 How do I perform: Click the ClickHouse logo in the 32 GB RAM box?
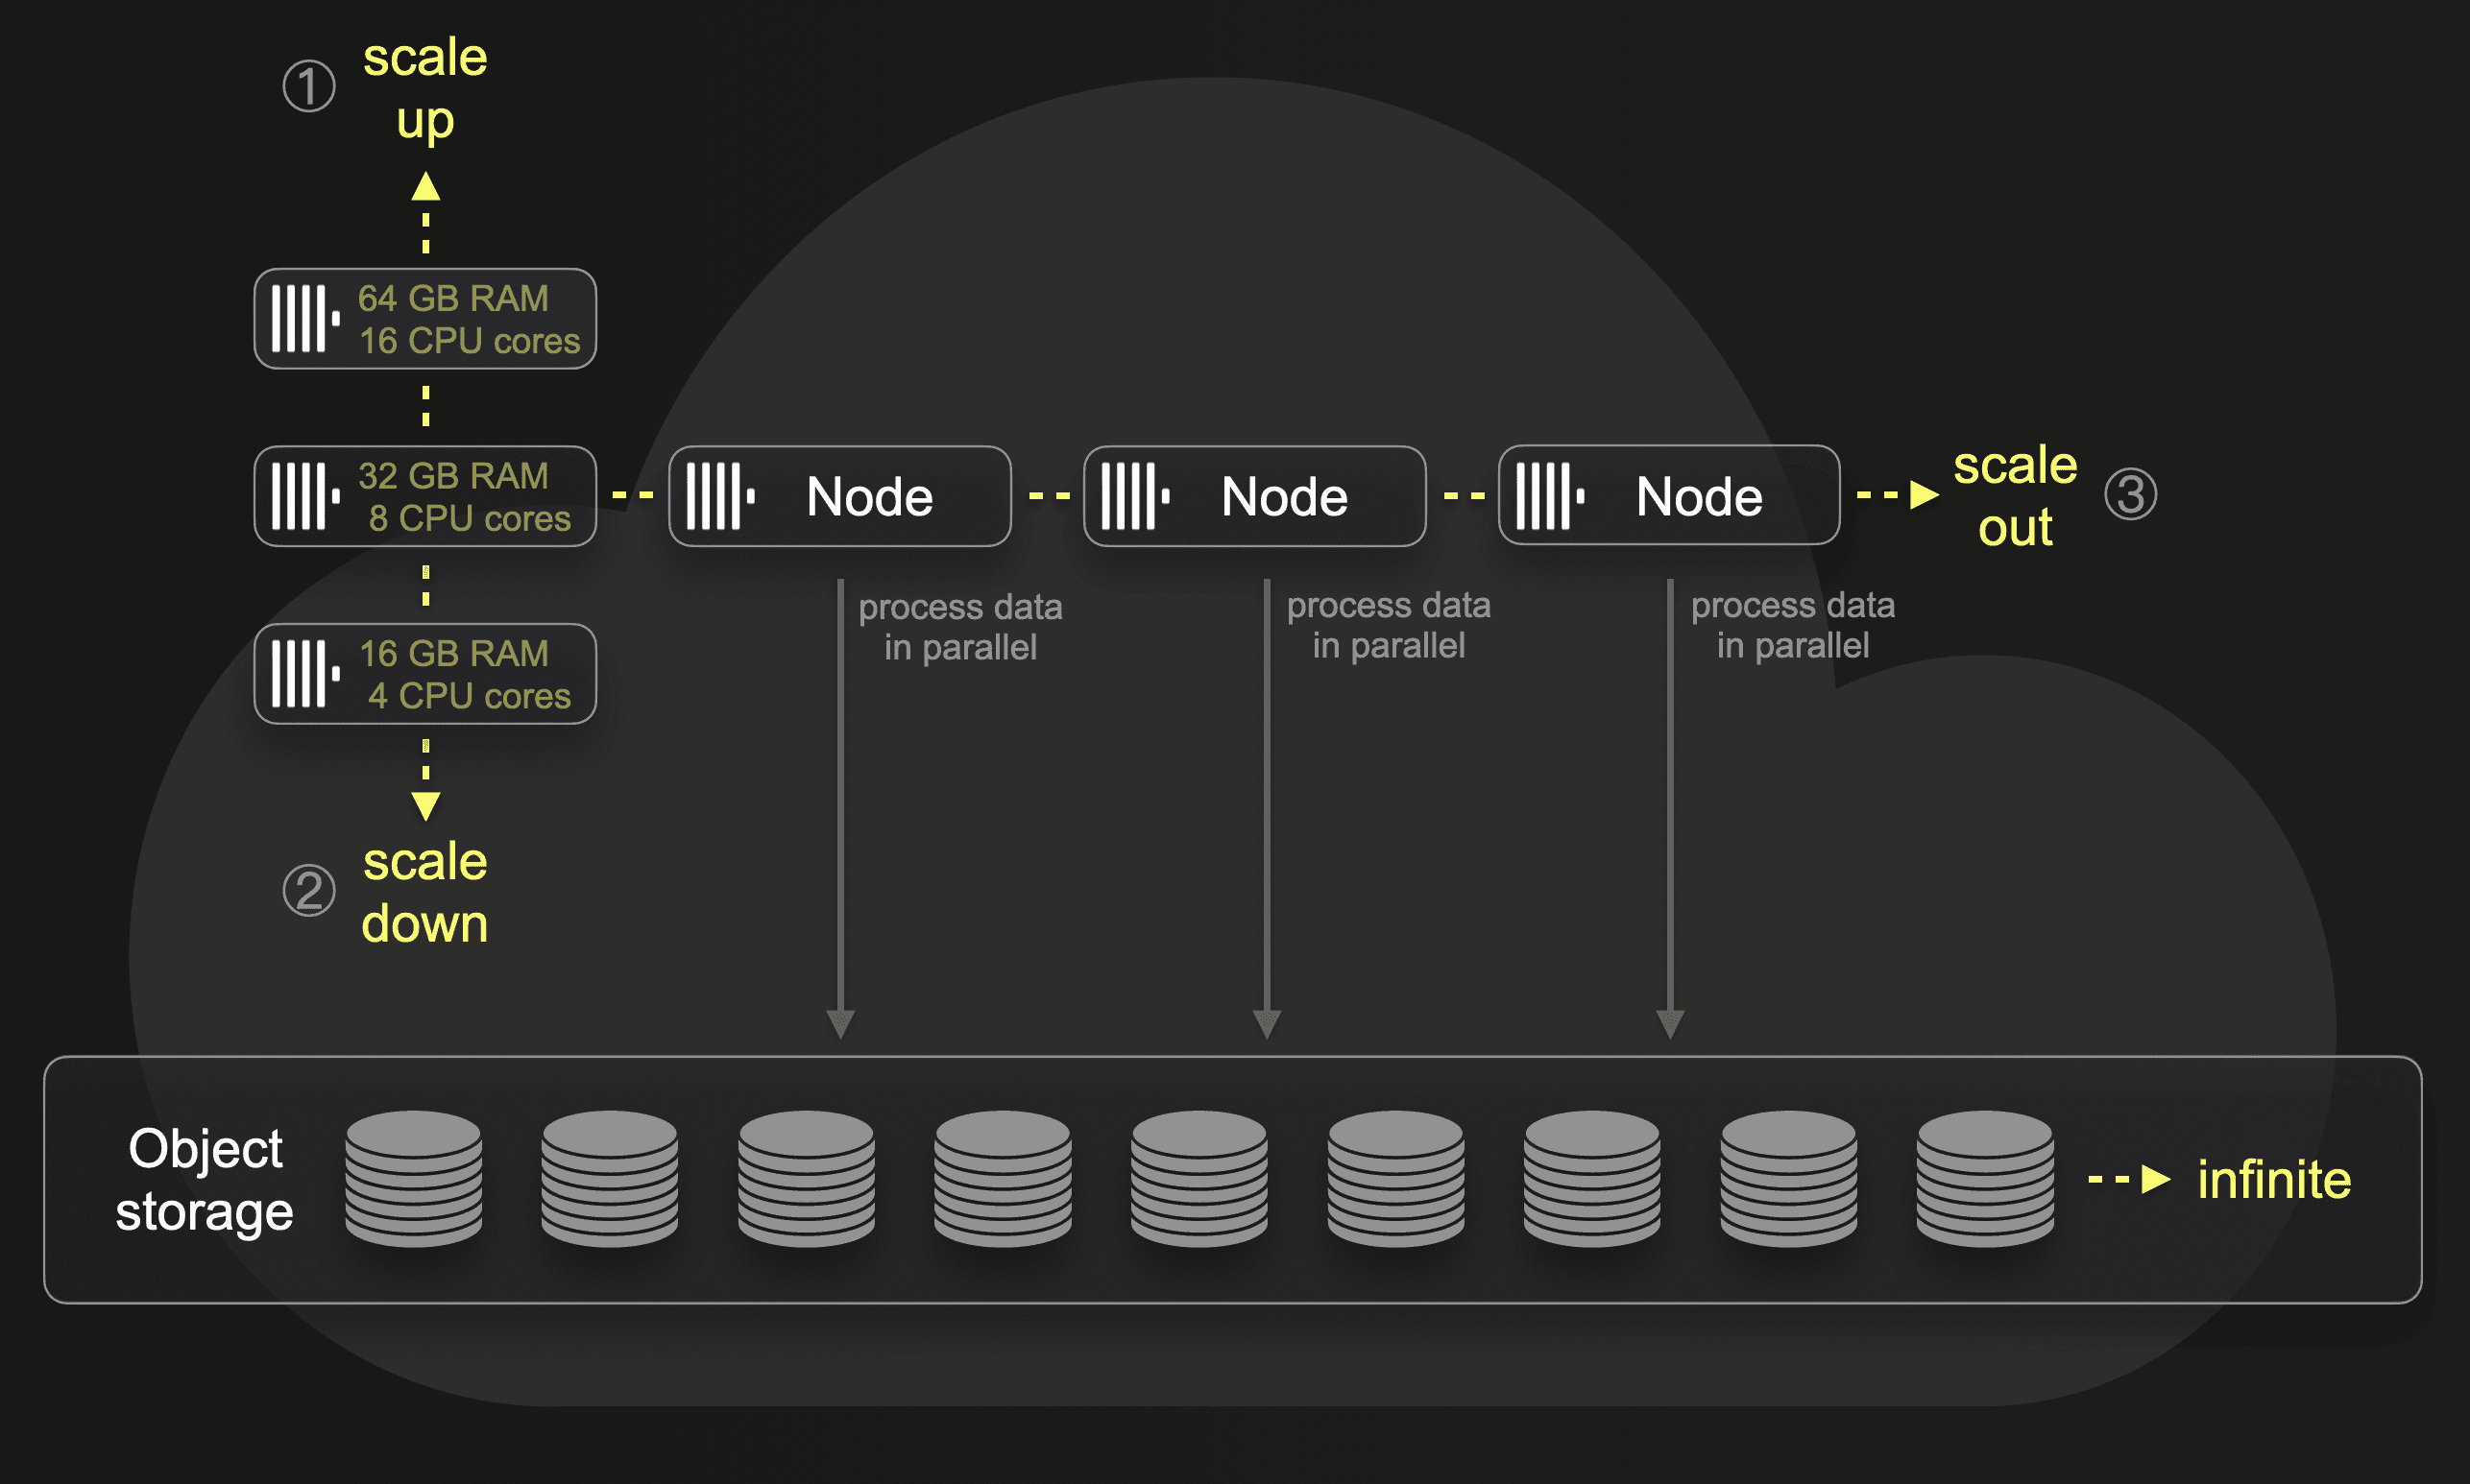[x=305, y=496]
